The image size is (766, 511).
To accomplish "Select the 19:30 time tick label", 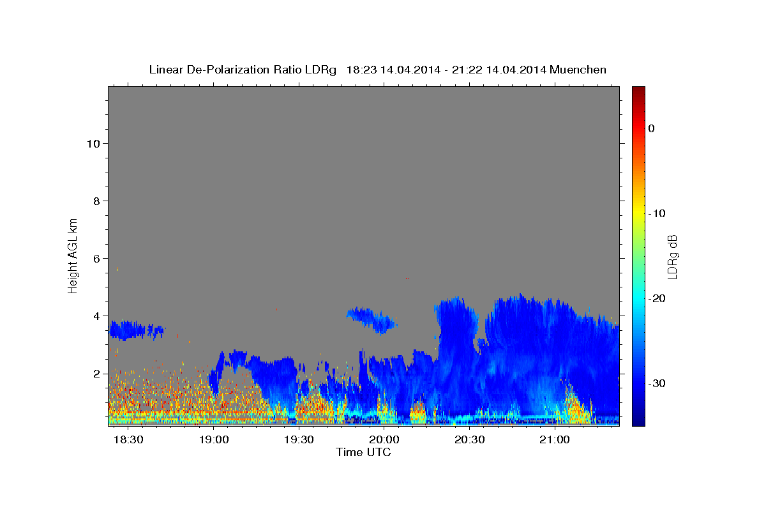I will point(299,440).
